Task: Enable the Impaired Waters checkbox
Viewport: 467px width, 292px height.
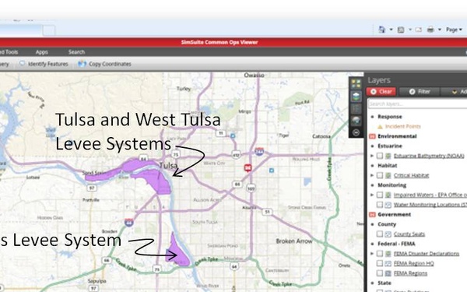Action: click(380, 195)
